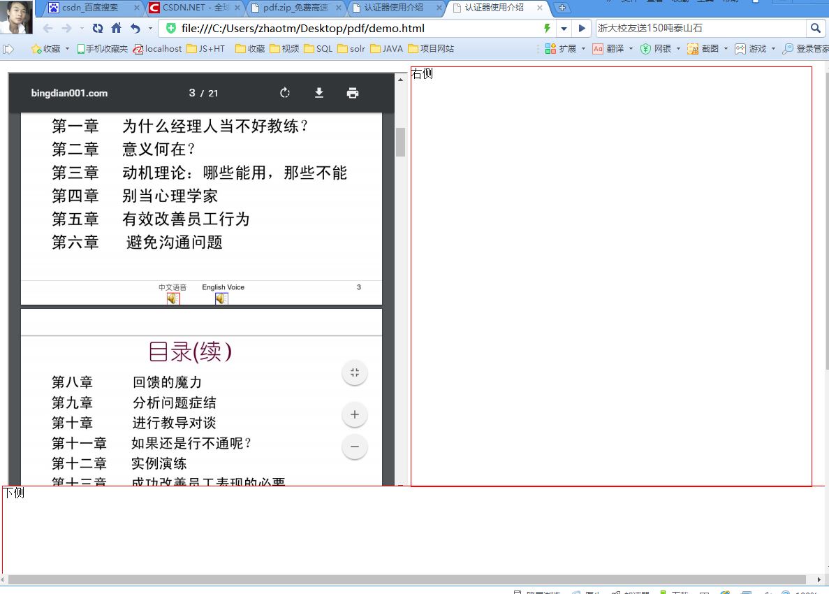Open the SQL bookmark folder
Screen dimensions: 829x594
(x=318, y=49)
